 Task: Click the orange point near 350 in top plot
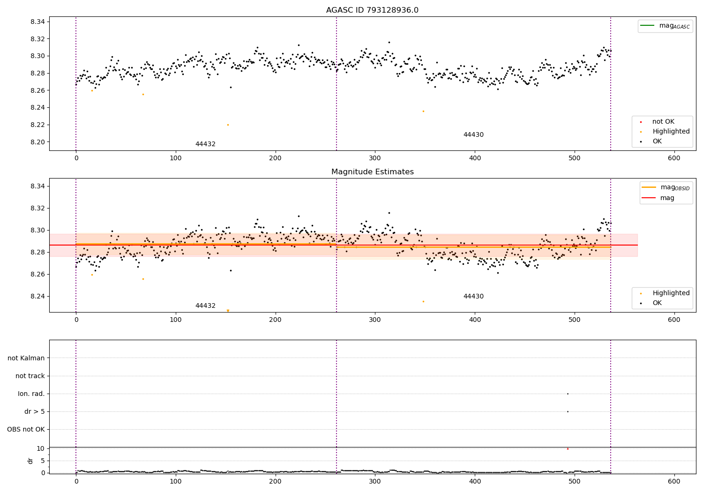423,112
